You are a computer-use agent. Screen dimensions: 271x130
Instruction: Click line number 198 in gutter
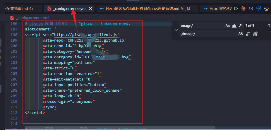point(14,35)
